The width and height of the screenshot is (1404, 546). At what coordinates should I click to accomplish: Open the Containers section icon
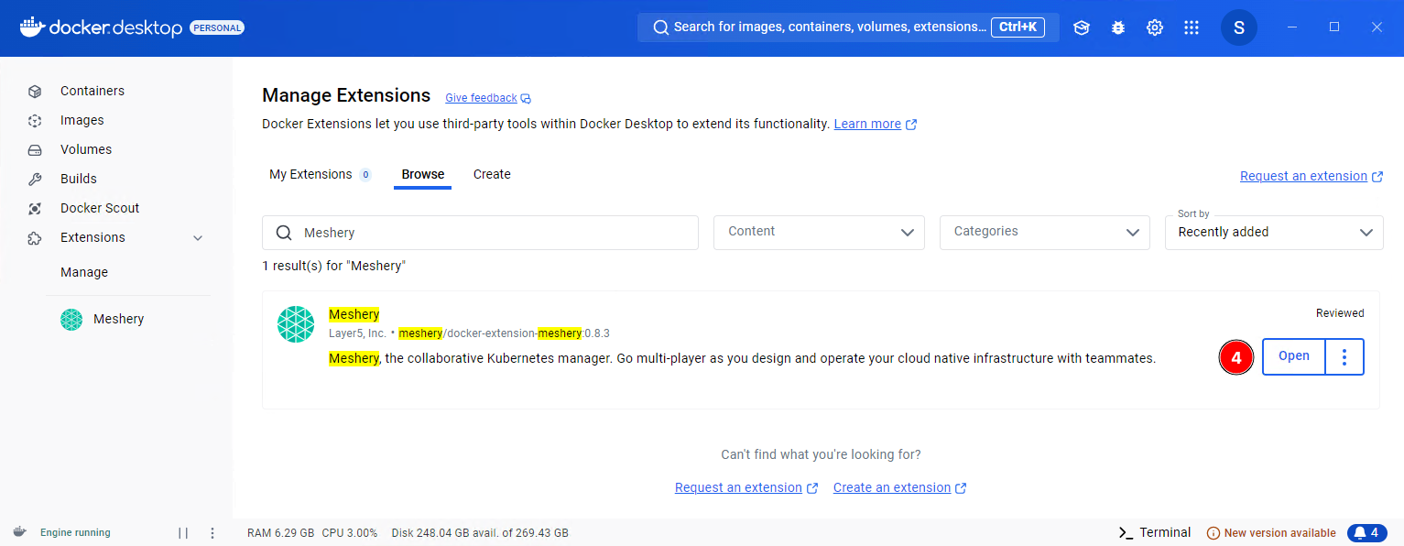[x=34, y=91]
